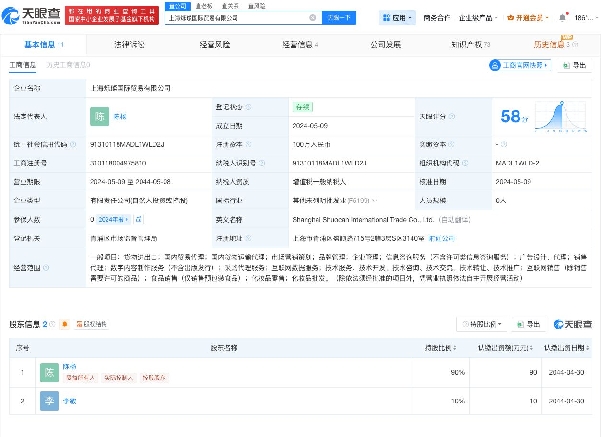Open 工商官网快照 snapshot with stamp icon
This screenshot has height=437, width=601.
pyautogui.click(x=519, y=65)
